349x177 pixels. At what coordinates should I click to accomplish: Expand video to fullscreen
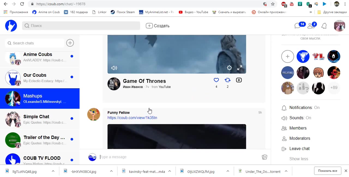coord(240,68)
